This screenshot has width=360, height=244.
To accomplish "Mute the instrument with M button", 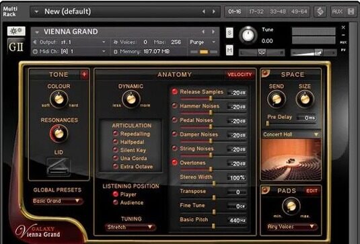I will (229, 50).
